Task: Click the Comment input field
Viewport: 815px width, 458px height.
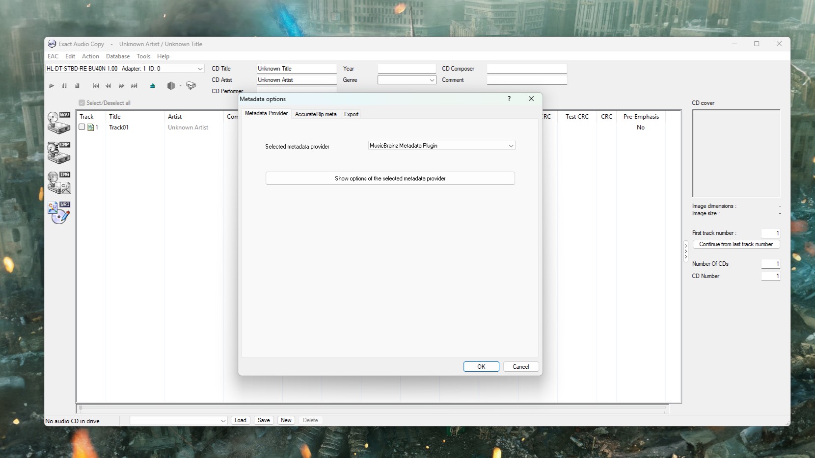Action: (527, 80)
